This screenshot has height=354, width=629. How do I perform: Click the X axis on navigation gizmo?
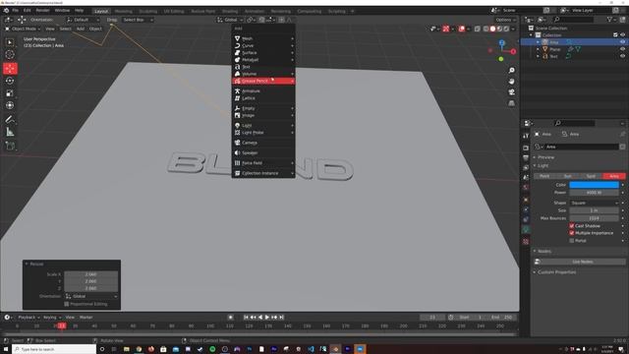pyautogui.click(x=513, y=51)
